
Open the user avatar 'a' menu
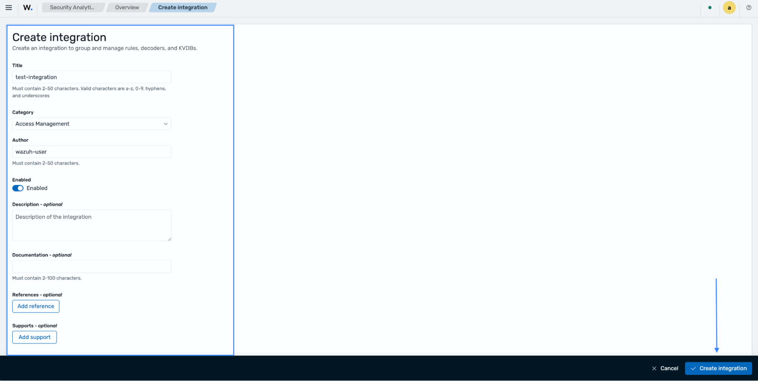729,8
